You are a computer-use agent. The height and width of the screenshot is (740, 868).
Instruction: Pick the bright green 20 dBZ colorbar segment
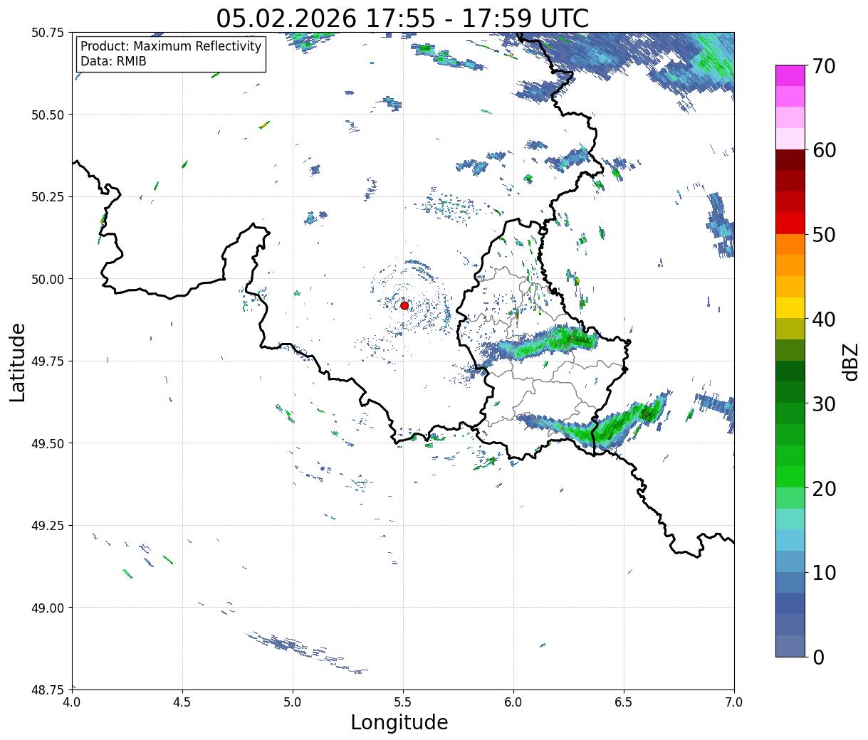(790, 476)
